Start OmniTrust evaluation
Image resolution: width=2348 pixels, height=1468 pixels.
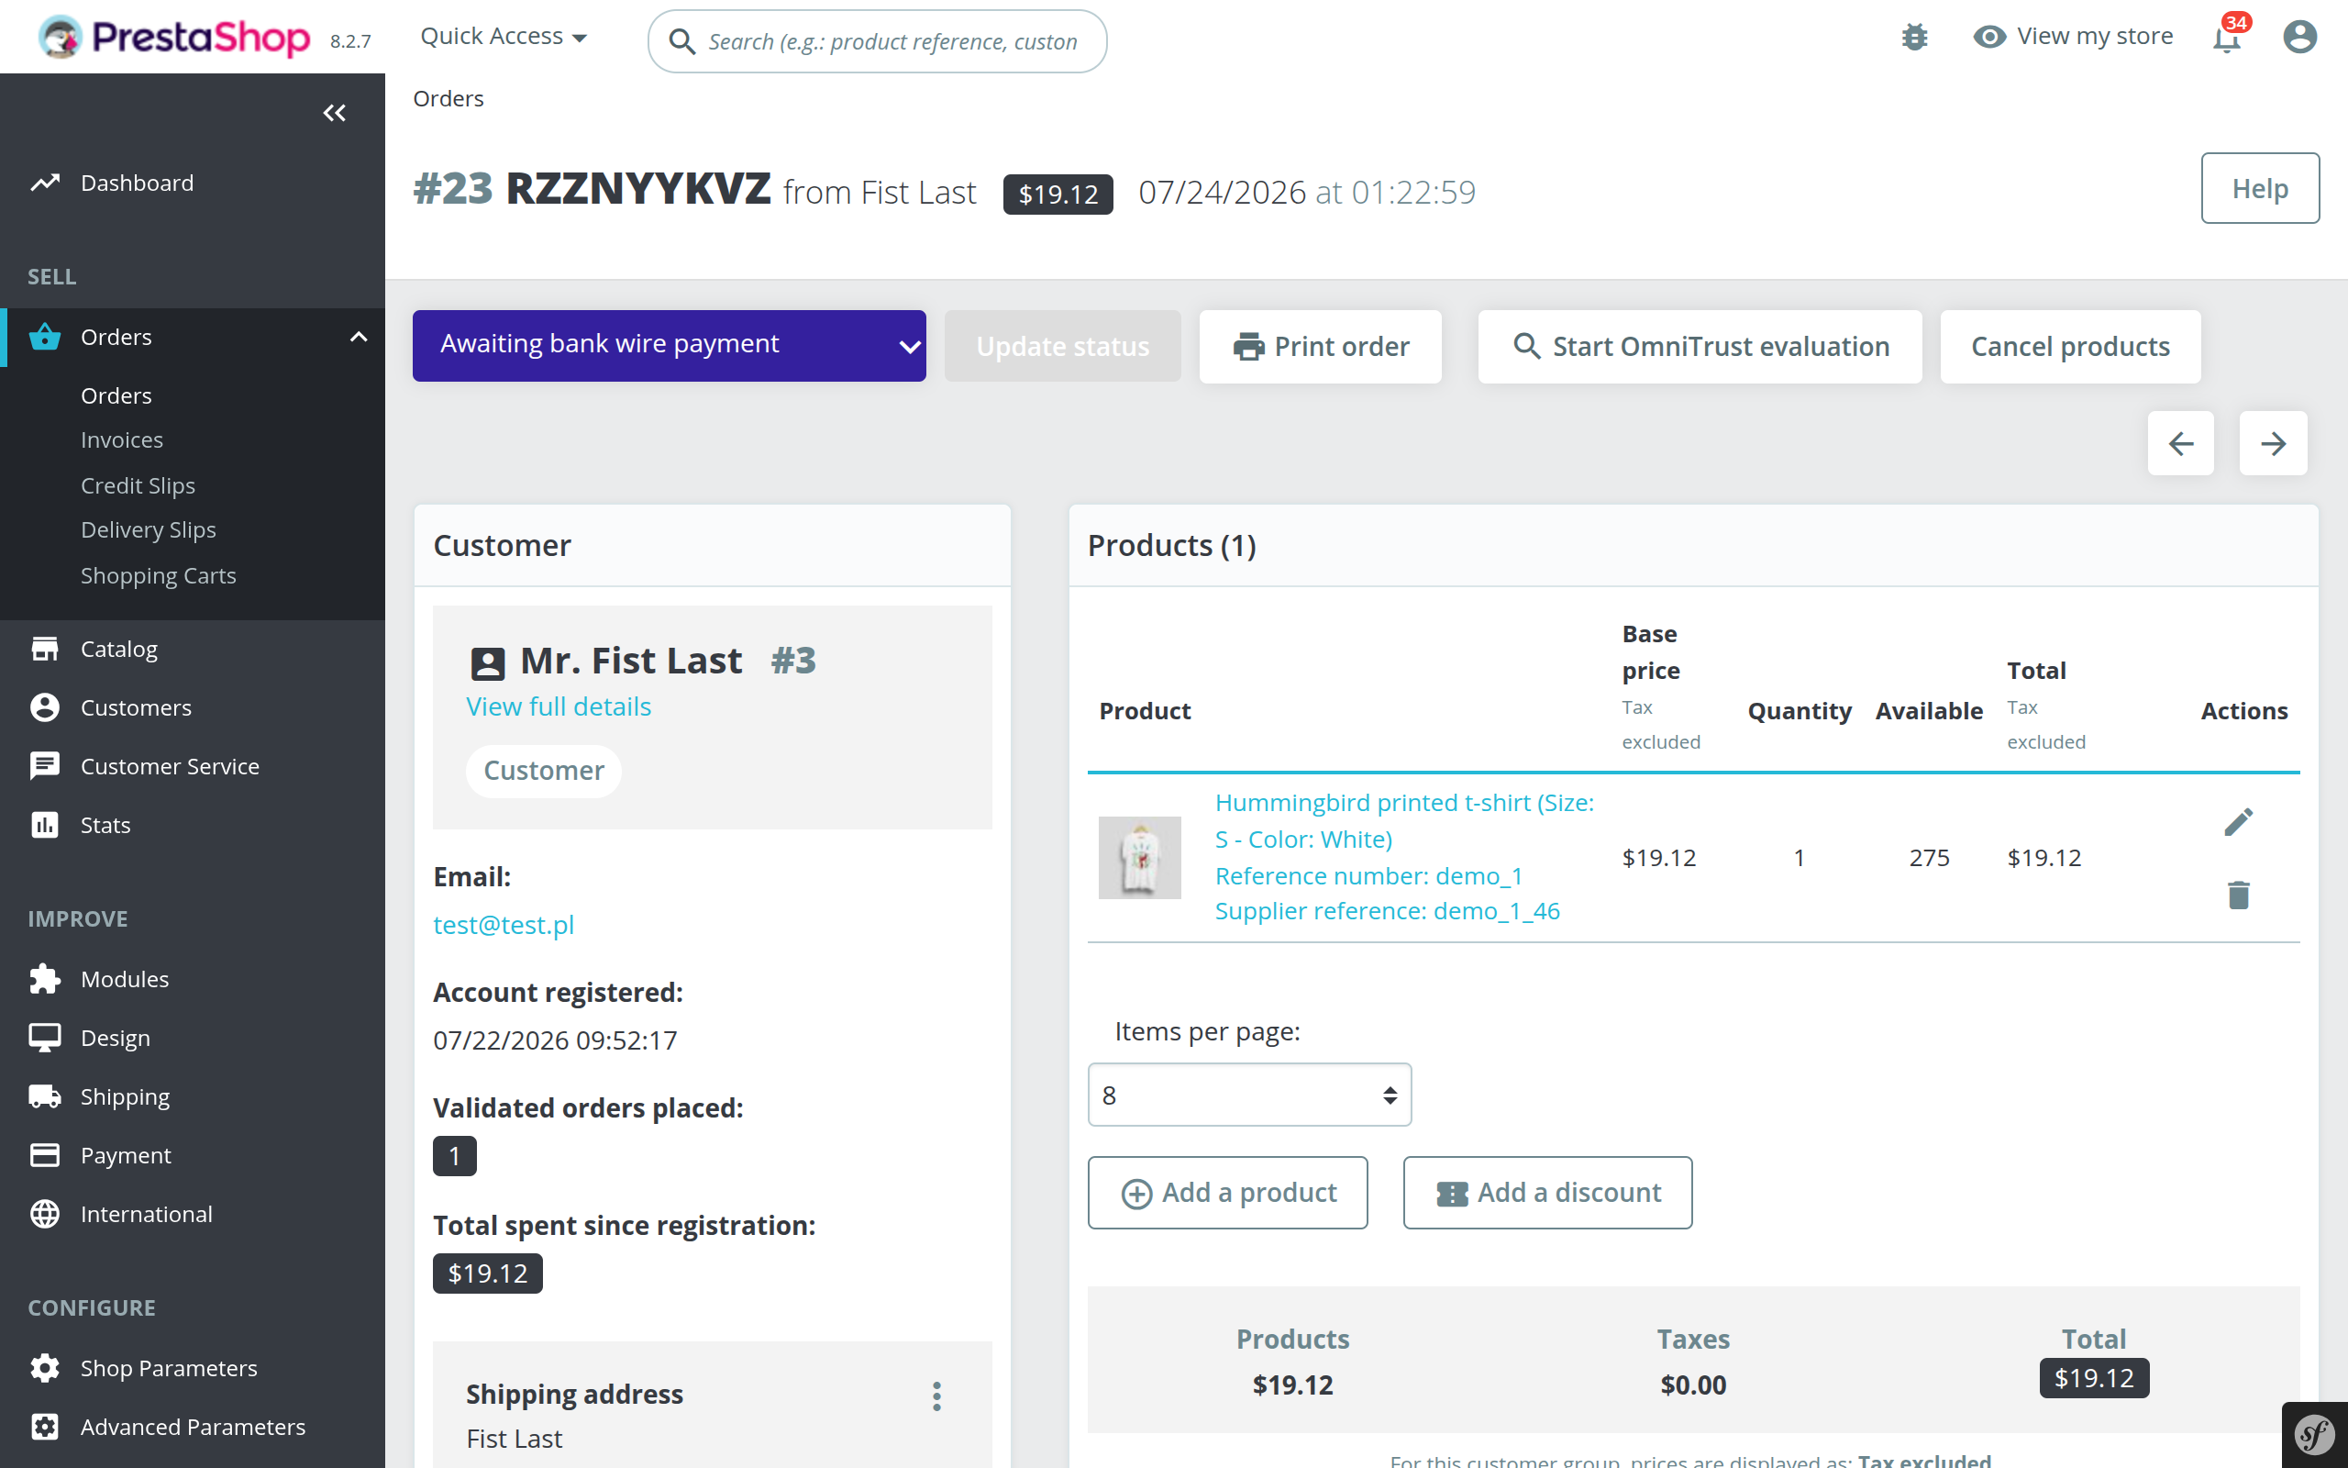1700,347
